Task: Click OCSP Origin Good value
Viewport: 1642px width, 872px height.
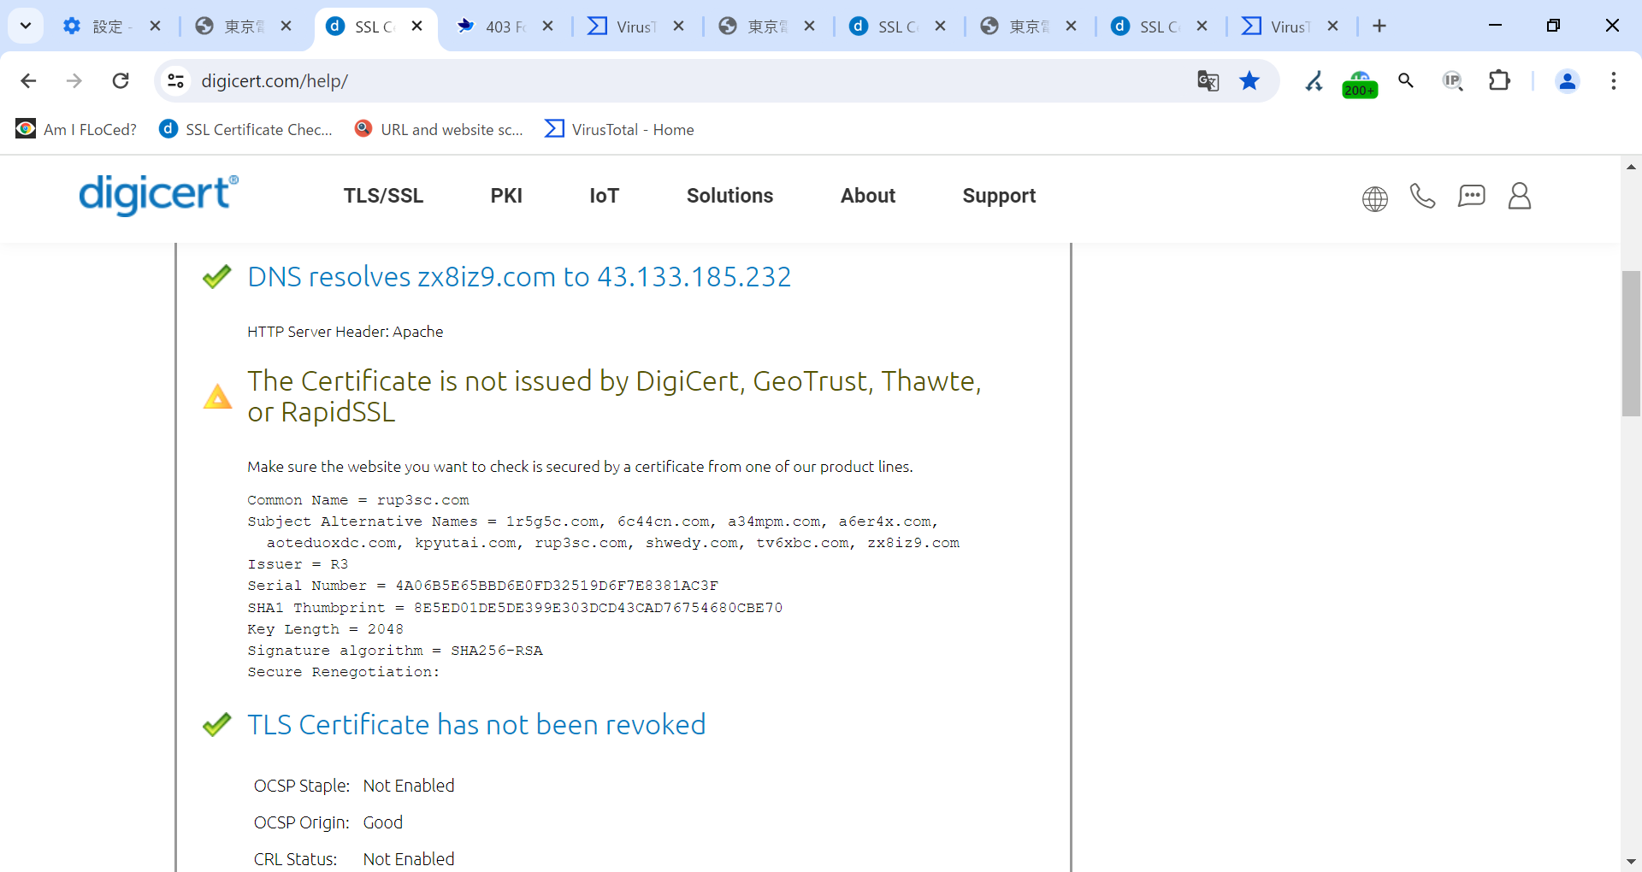Action: click(382, 822)
